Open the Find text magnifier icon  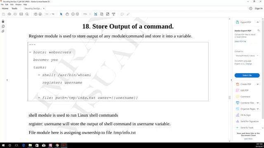pos(27,14)
